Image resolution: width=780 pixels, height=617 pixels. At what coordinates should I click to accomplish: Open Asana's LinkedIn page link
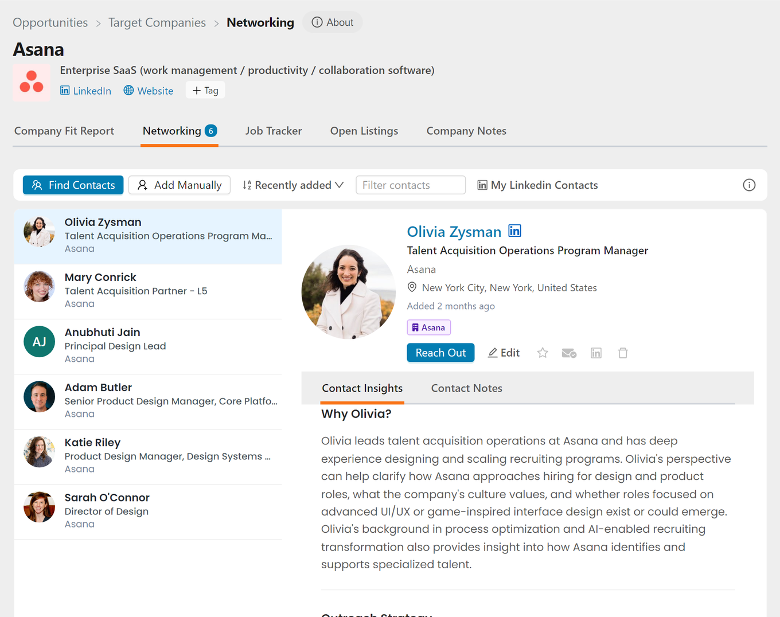click(x=86, y=91)
